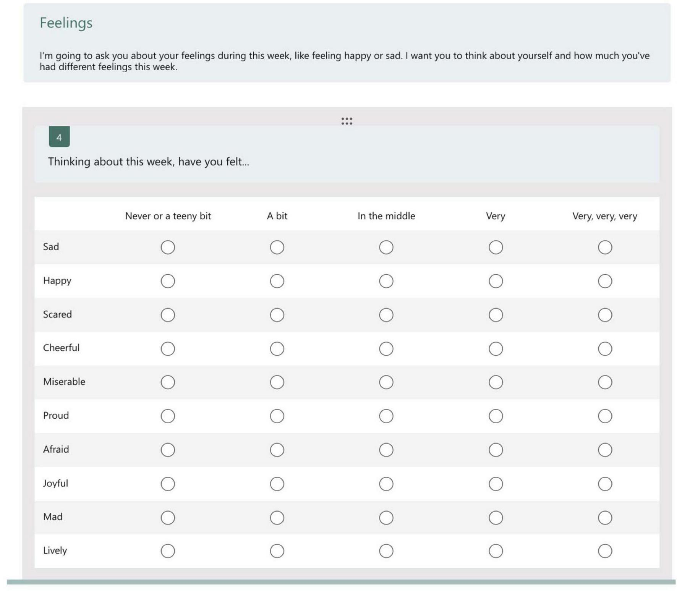The height and width of the screenshot is (591, 677).
Task: Click the 'Very, very, very' column header
Action: click(x=604, y=216)
